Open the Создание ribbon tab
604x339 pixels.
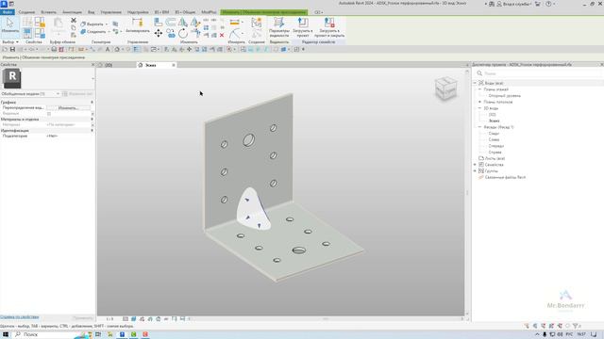[x=26, y=12]
